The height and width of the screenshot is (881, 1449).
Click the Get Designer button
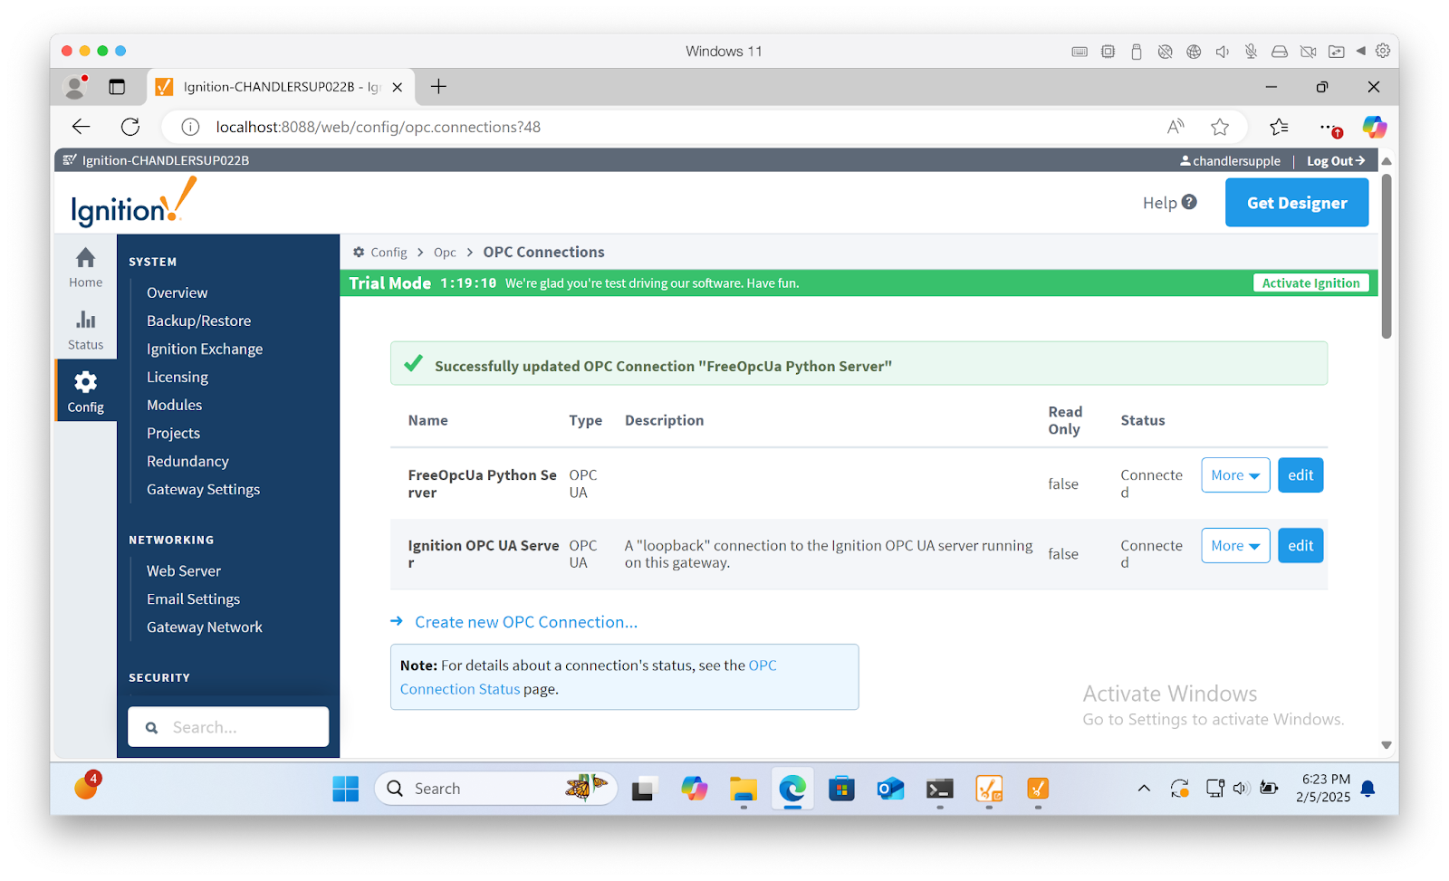1297,203
